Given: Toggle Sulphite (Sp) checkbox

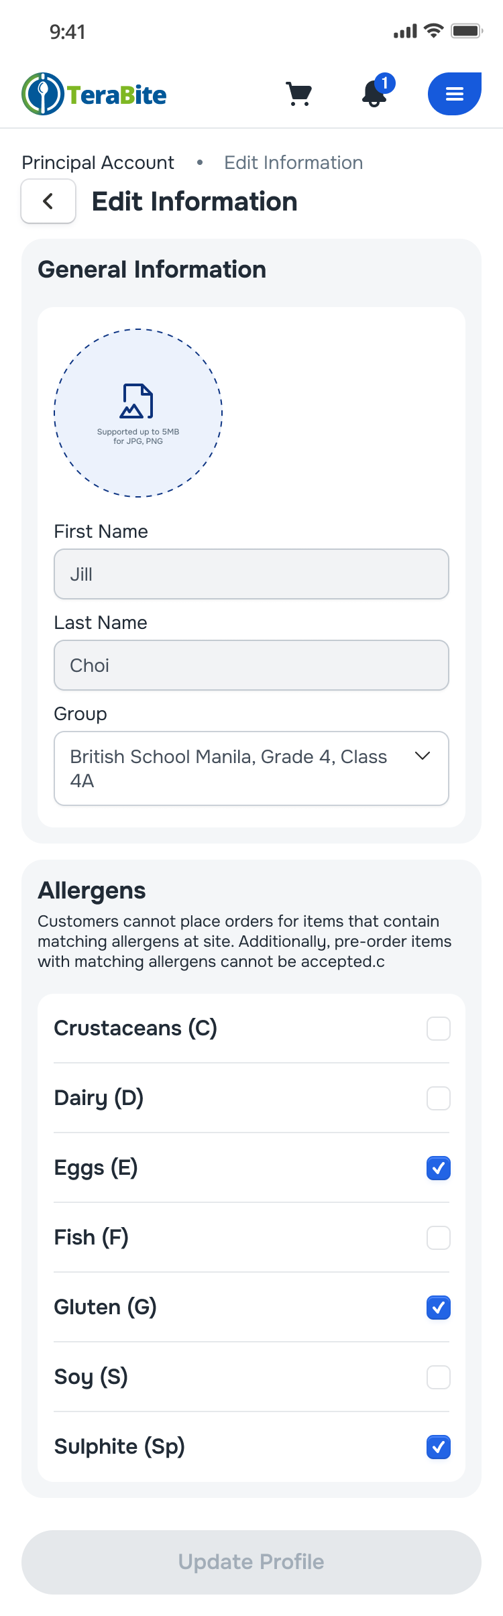Looking at the screenshot, I should pos(439,1447).
